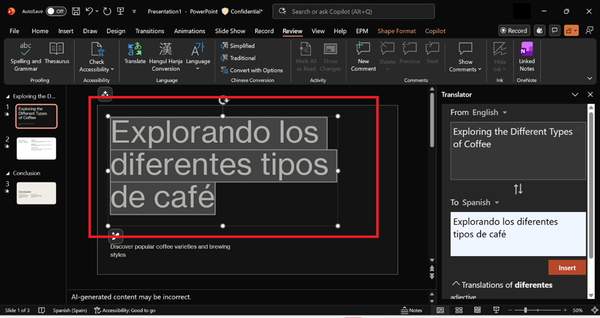This screenshot has width=600, height=318.
Task: Save the presentation with disk icon
Action: [76, 12]
